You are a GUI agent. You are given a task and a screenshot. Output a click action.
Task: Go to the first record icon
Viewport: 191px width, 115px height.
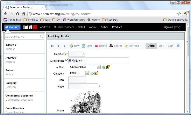pyautogui.click(x=53, y=46)
